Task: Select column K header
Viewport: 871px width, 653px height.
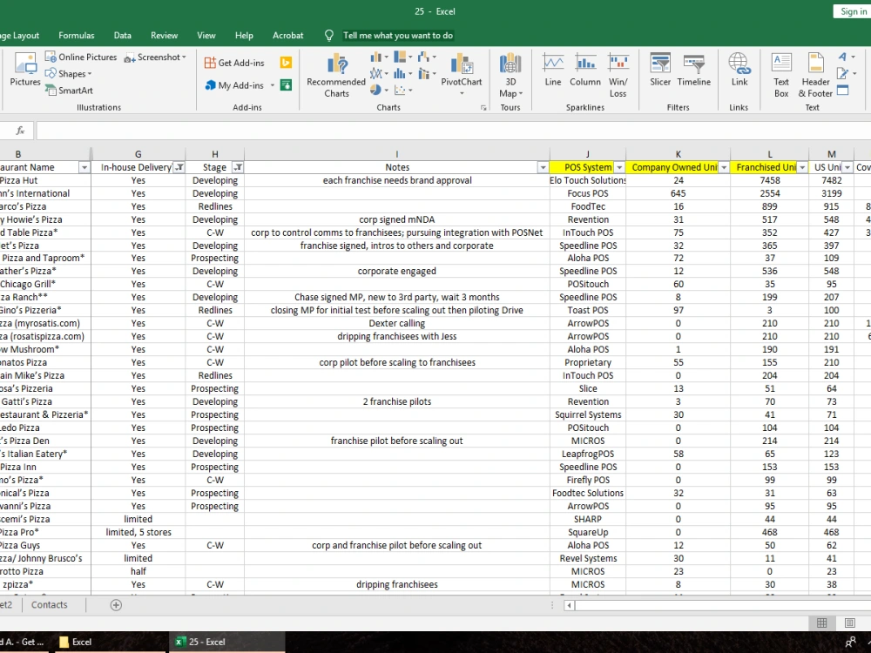Action: pos(678,154)
